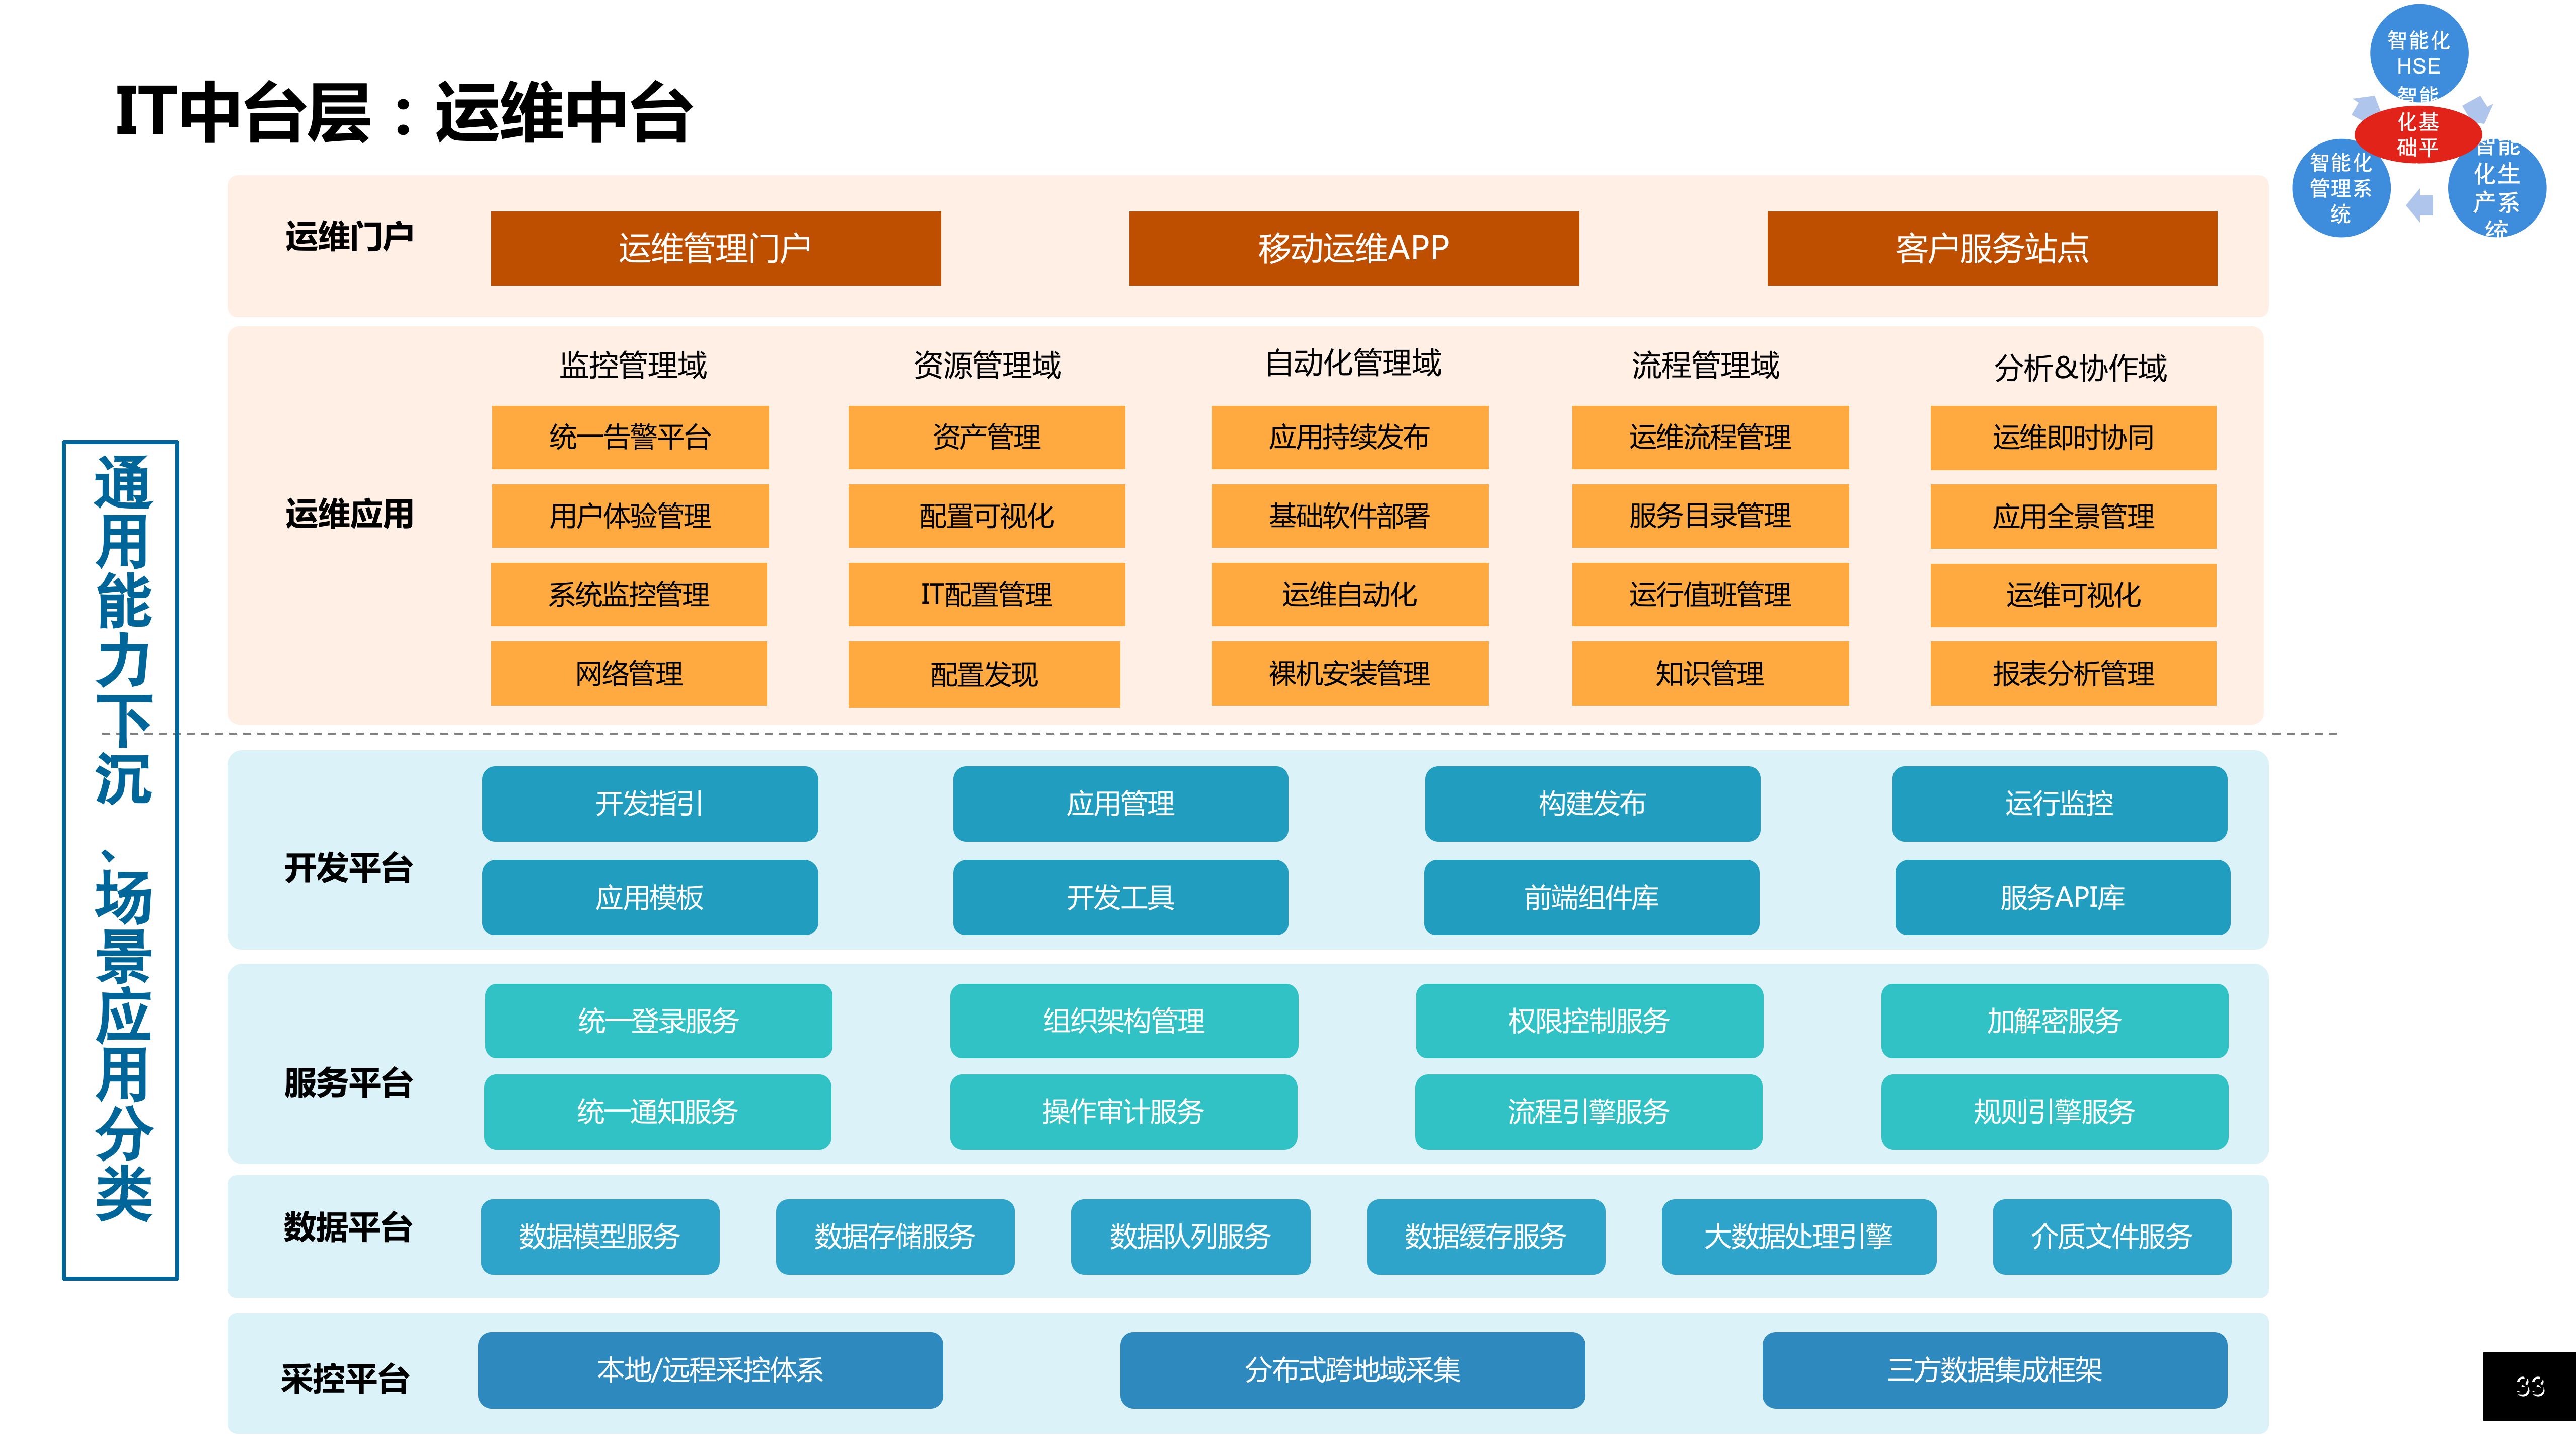Select the 数据队列服务 box

1190,1237
